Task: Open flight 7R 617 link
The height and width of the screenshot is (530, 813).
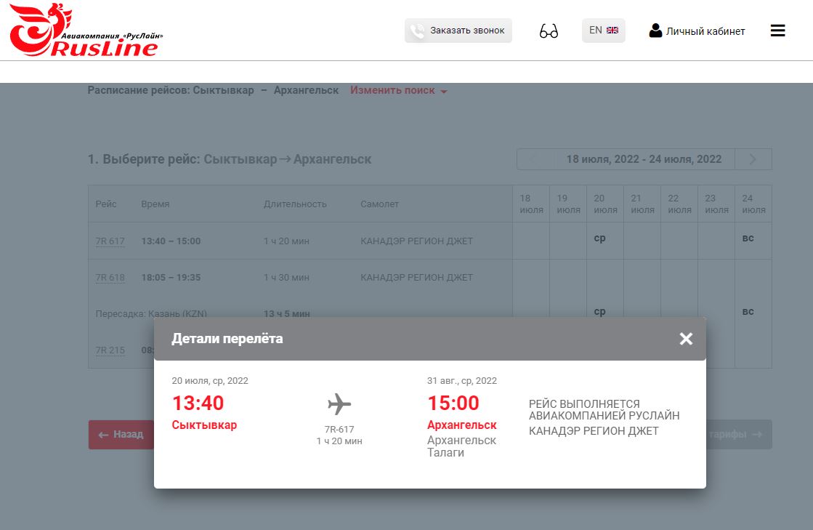Action: pyautogui.click(x=110, y=241)
